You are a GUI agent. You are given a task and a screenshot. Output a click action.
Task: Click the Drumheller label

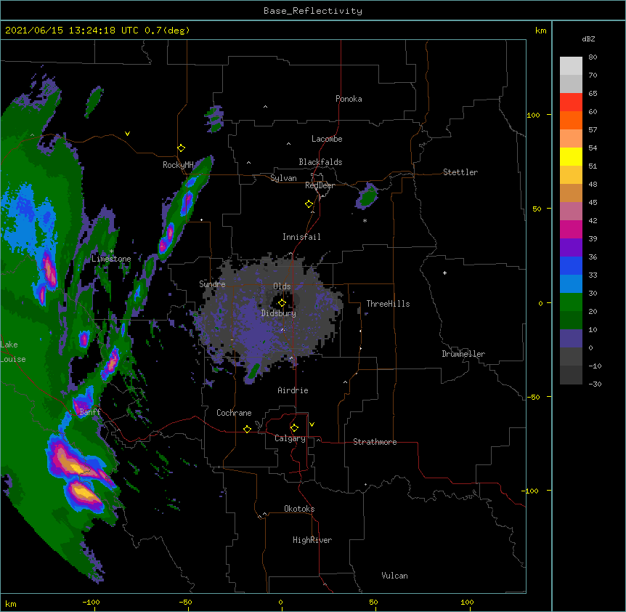pyautogui.click(x=463, y=354)
